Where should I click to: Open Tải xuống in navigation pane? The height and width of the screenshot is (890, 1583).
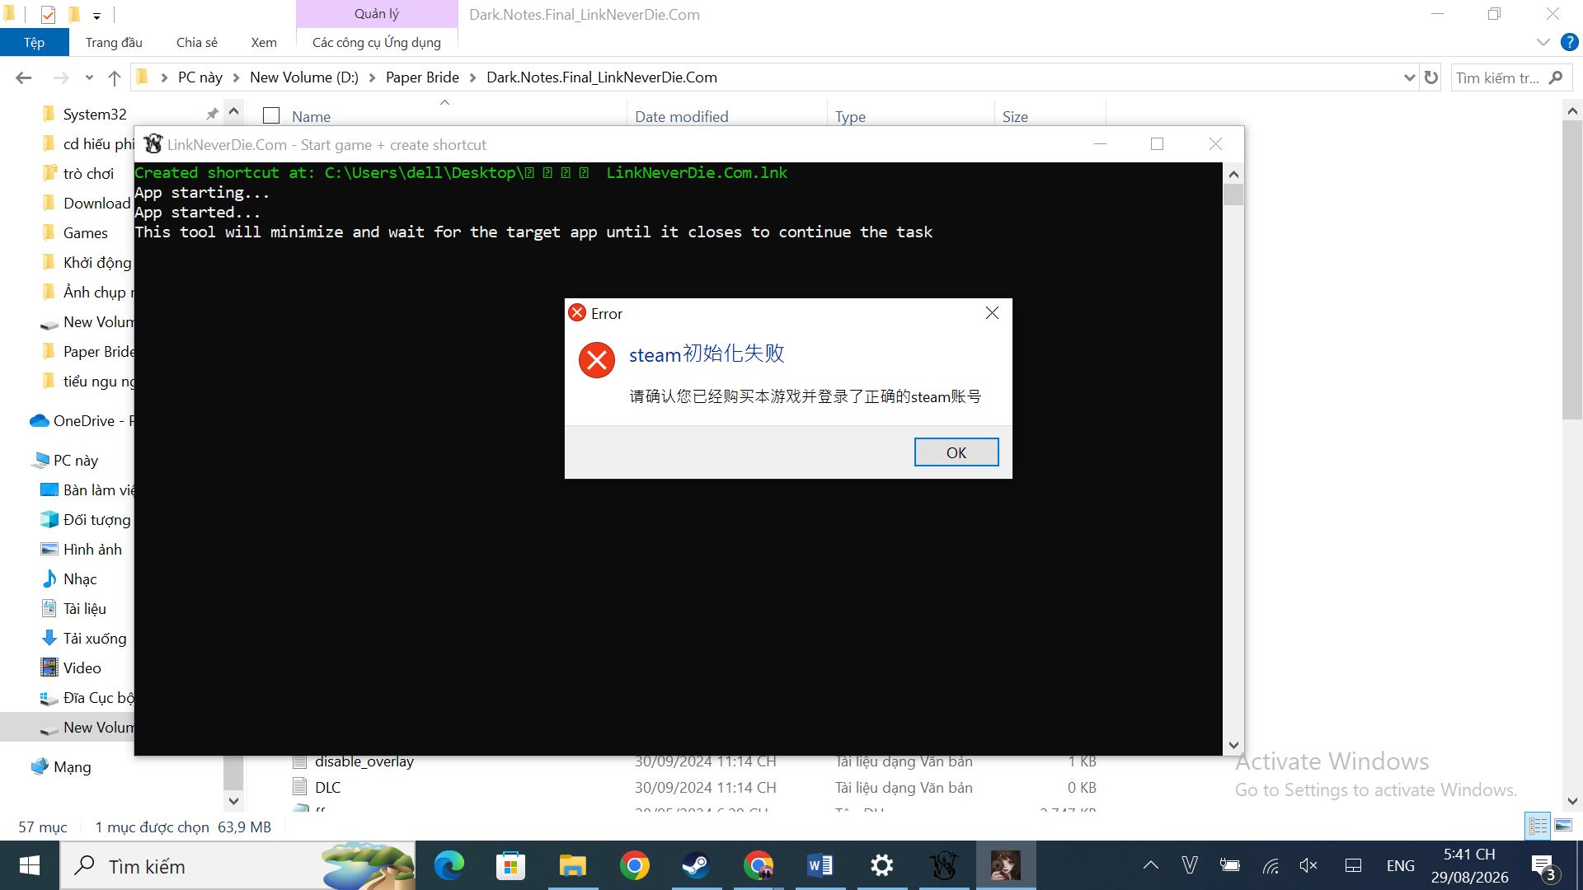click(x=95, y=638)
